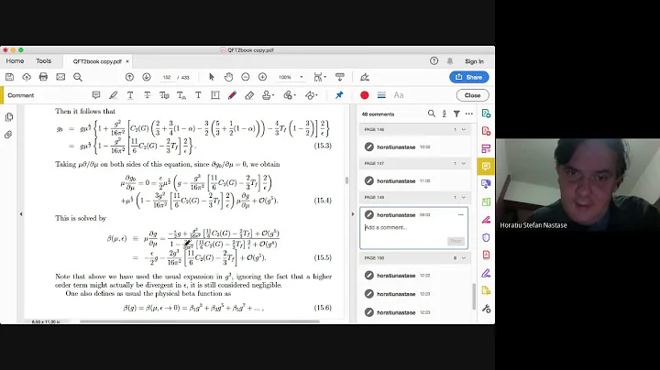The height and width of the screenshot is (370, 660).
Task: Open comments panel more options menu
Action: click(469, 114)
